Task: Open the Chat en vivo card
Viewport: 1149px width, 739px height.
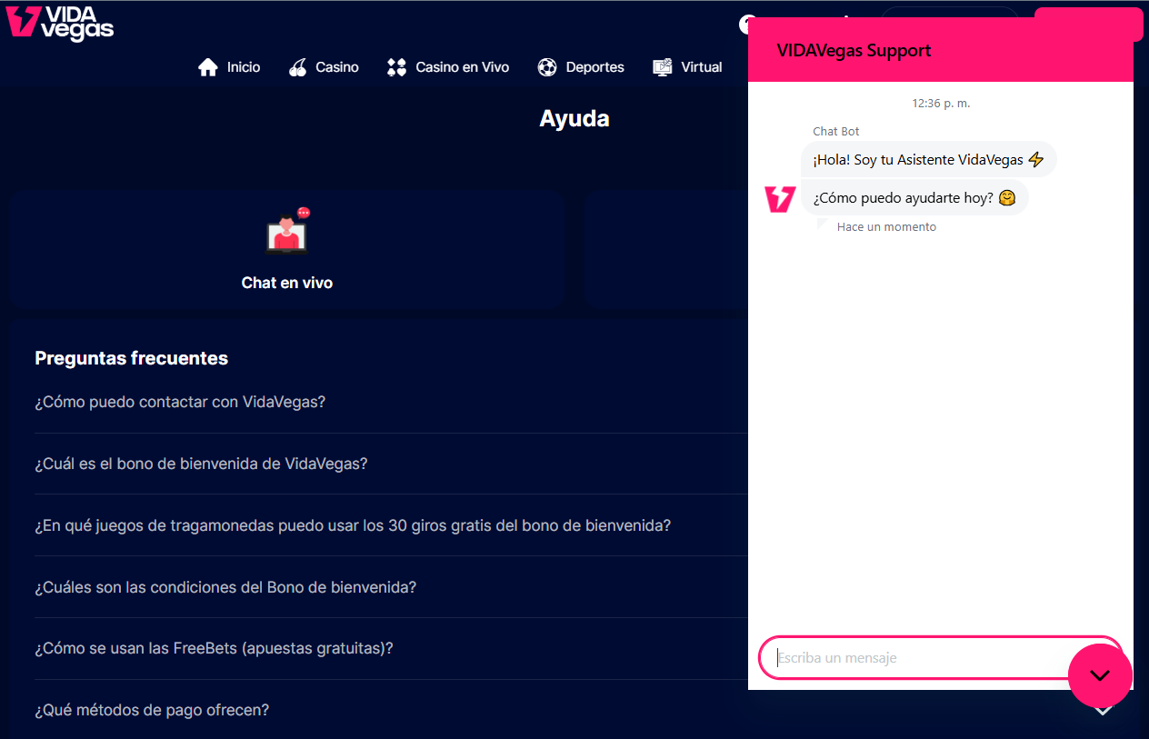Action: point(287,250)
